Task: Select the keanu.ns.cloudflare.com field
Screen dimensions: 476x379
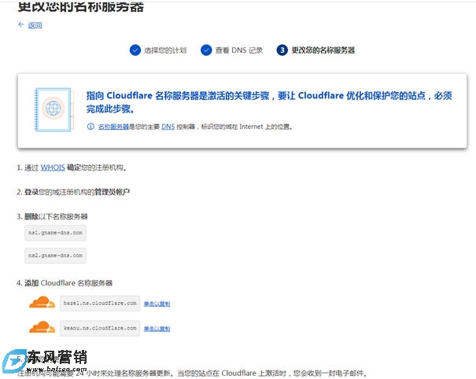Action: (100, 328)
